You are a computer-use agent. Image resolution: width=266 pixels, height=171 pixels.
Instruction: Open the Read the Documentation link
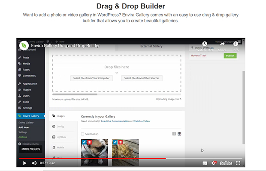[x=115, y=121]
